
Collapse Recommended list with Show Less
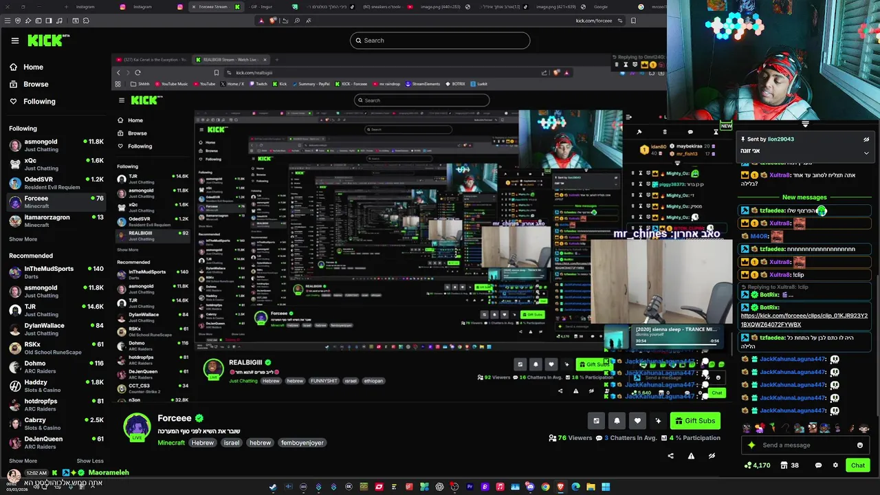coord(90,461)
